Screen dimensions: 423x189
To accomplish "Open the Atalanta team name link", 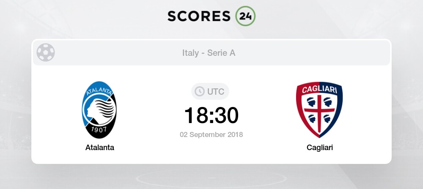I will click(100, 148).
